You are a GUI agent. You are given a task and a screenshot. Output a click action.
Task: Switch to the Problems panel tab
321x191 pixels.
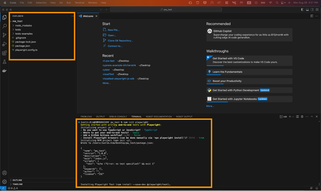86,117
